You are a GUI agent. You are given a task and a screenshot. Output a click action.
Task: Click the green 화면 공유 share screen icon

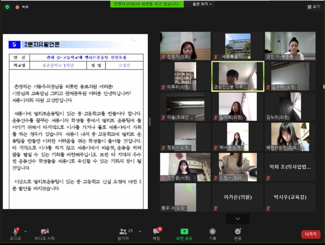point(184,232)
